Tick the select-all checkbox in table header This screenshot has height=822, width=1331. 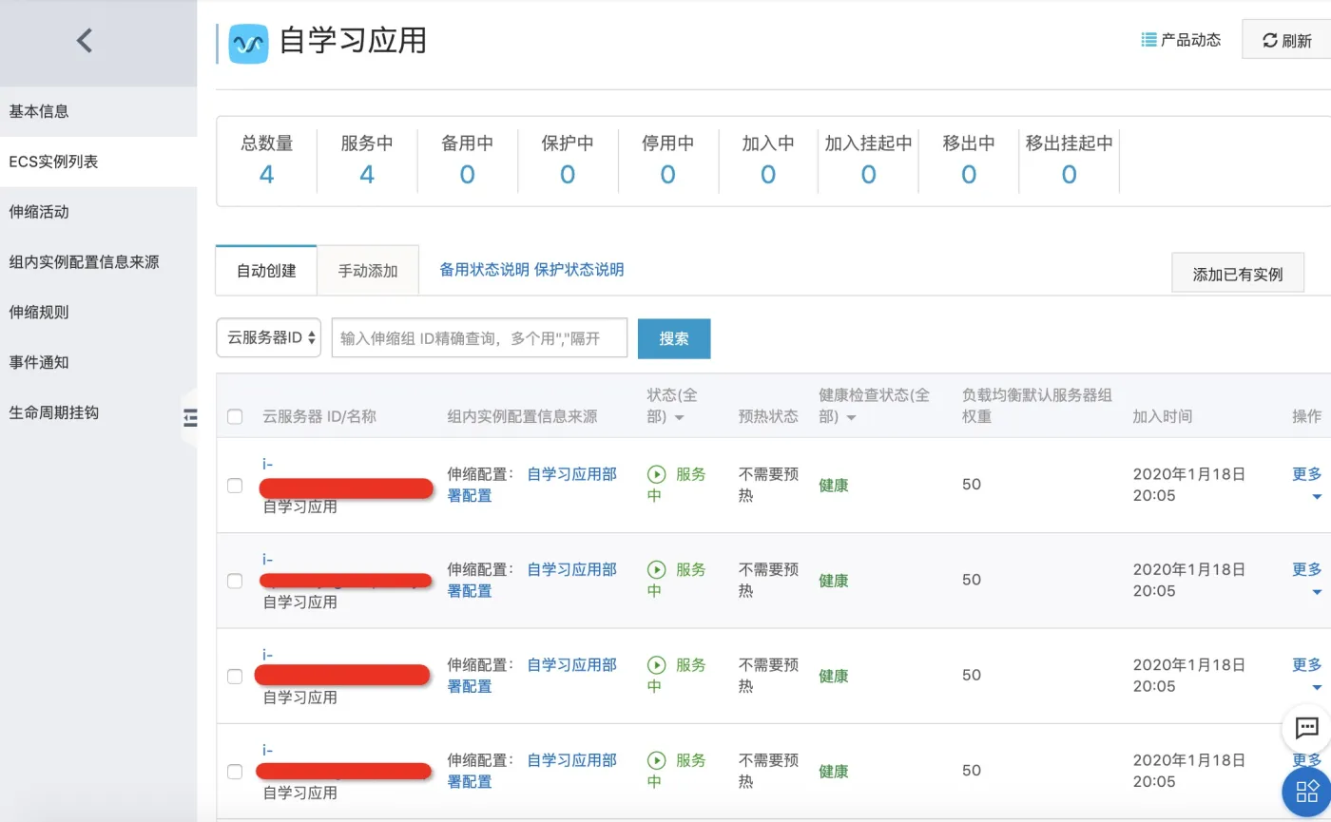pos(235,416)
